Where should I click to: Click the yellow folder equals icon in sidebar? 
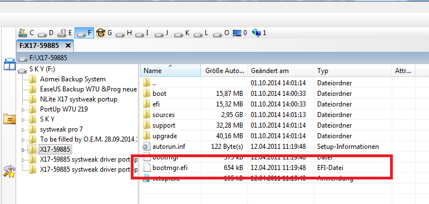pos(9,119)
